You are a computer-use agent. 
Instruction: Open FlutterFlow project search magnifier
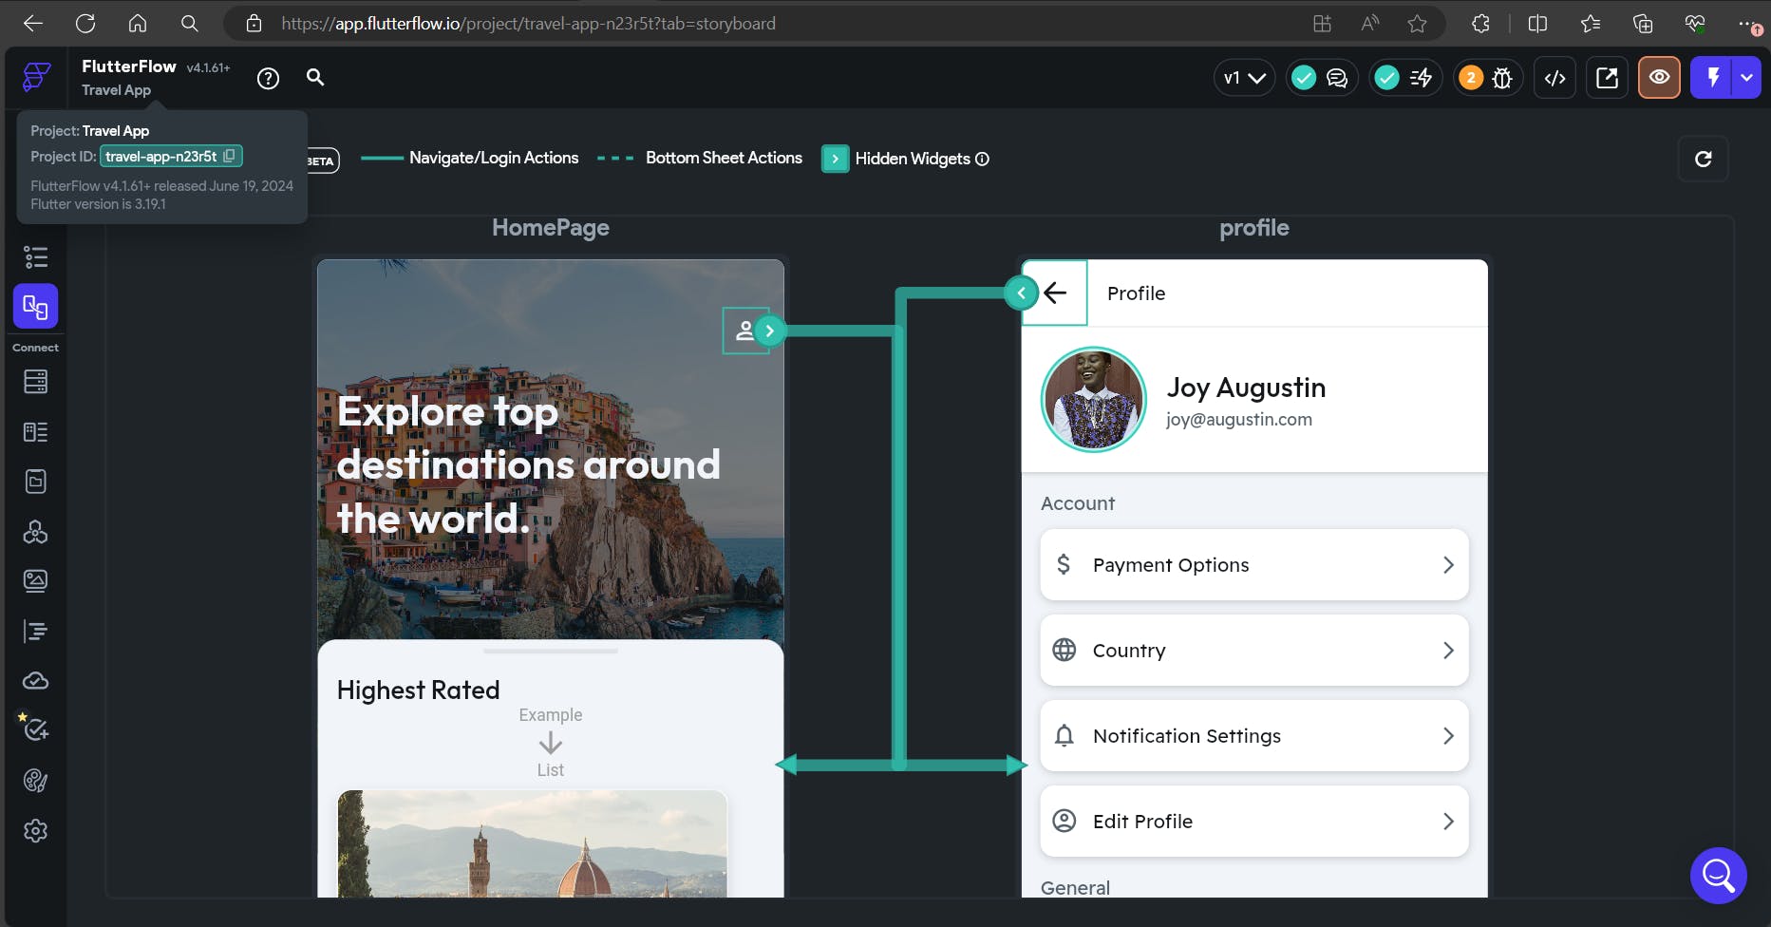(315, 78)
